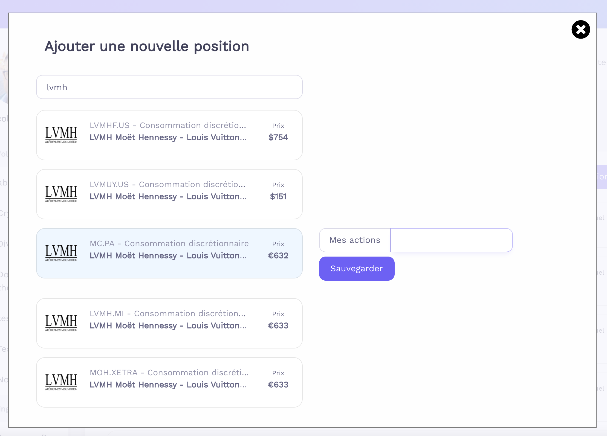Click the LVMH logo in LVMH.MI row
The height and width of the screenshot is (436, 607).
tap(61, 323)
